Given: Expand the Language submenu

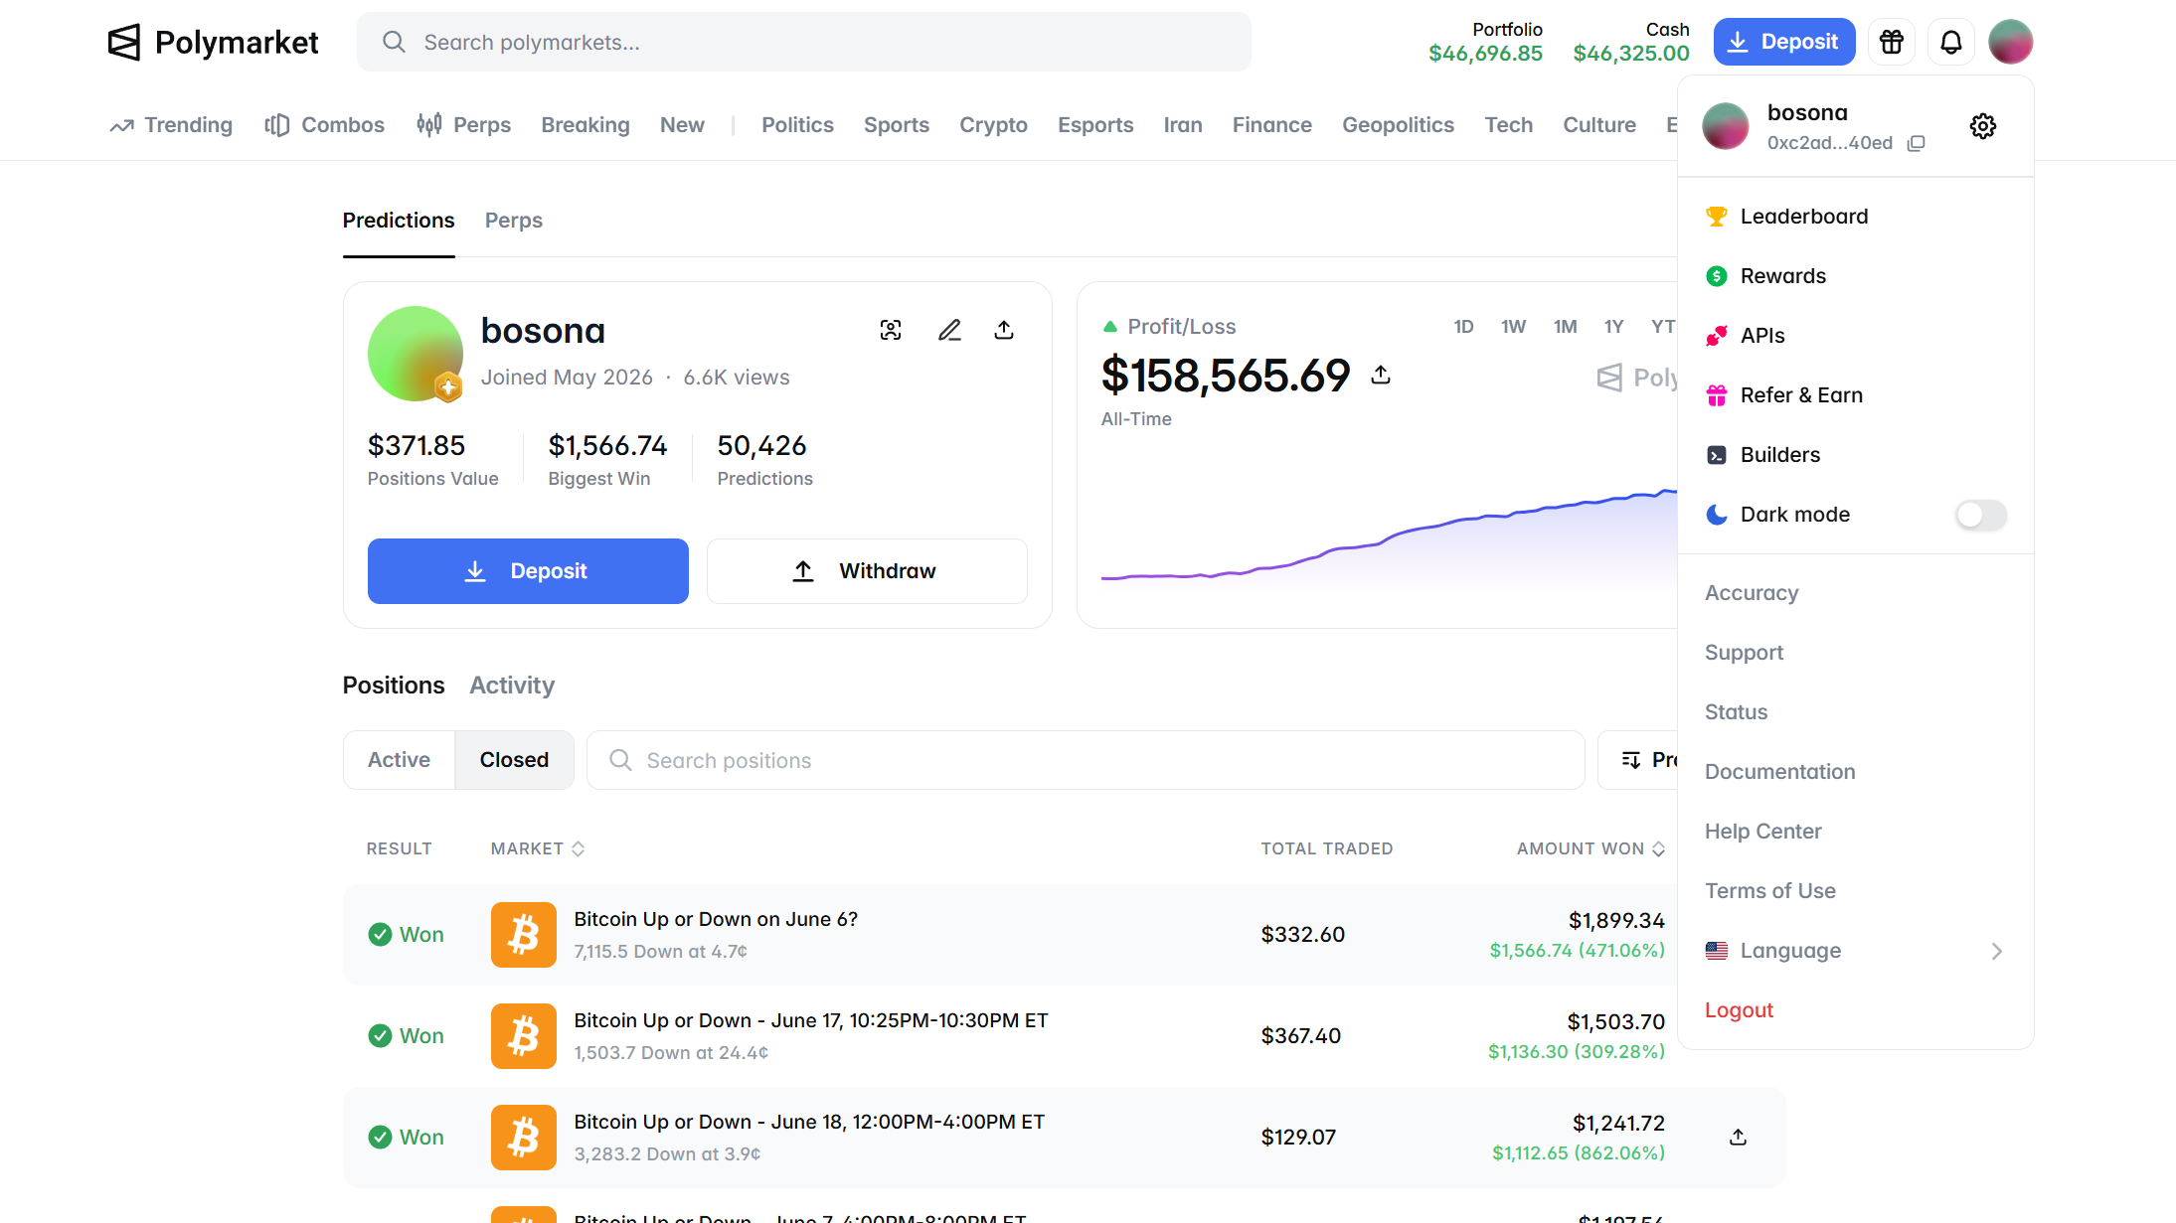Looking at the screenshot, I should 1856,951.
